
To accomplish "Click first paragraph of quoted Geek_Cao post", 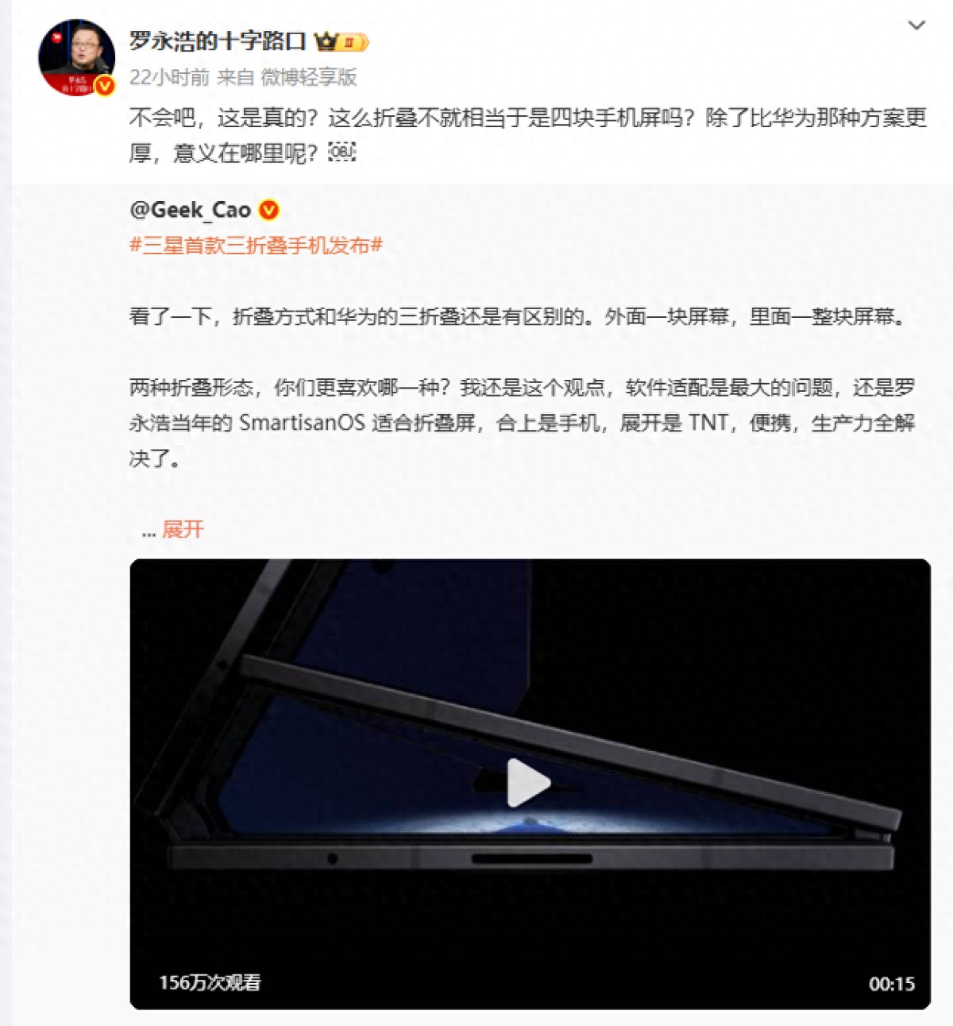I will [519, 317].
